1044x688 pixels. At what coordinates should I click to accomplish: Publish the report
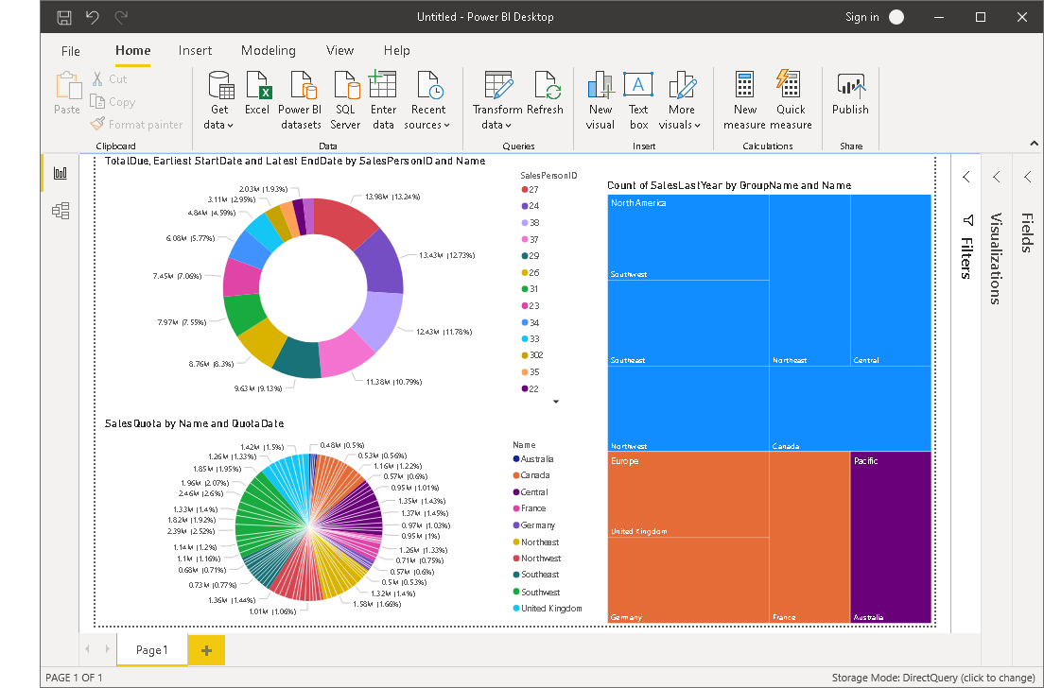click(x=850, y=86)
